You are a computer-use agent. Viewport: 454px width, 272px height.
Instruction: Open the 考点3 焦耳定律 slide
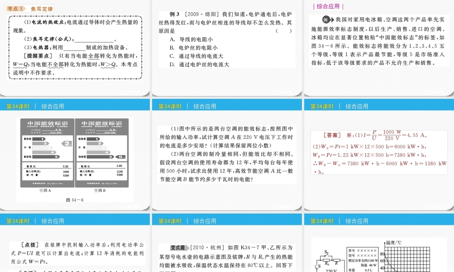pyautogui.click(x=75, y=48)
